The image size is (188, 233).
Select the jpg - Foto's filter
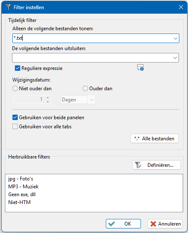(21, 179)
